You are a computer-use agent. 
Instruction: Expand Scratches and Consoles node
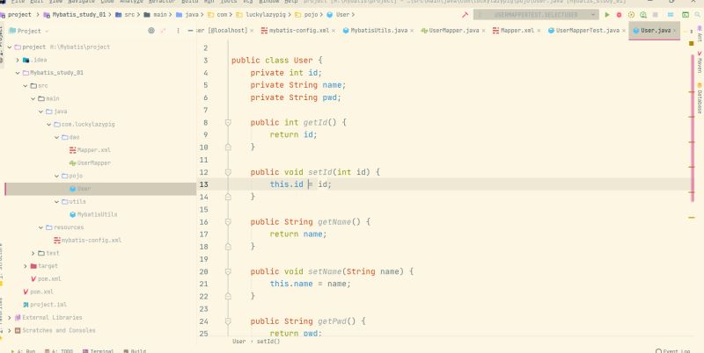tap(10, 330)
